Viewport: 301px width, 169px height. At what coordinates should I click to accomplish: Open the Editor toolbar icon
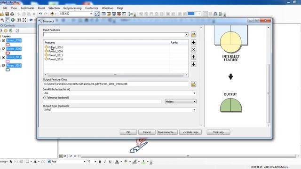coord(97,14)
